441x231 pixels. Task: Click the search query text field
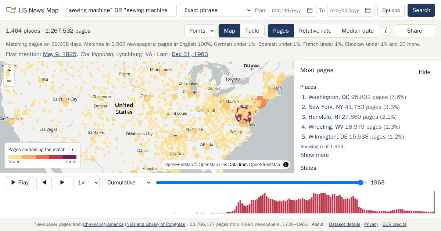pos(120,10)
